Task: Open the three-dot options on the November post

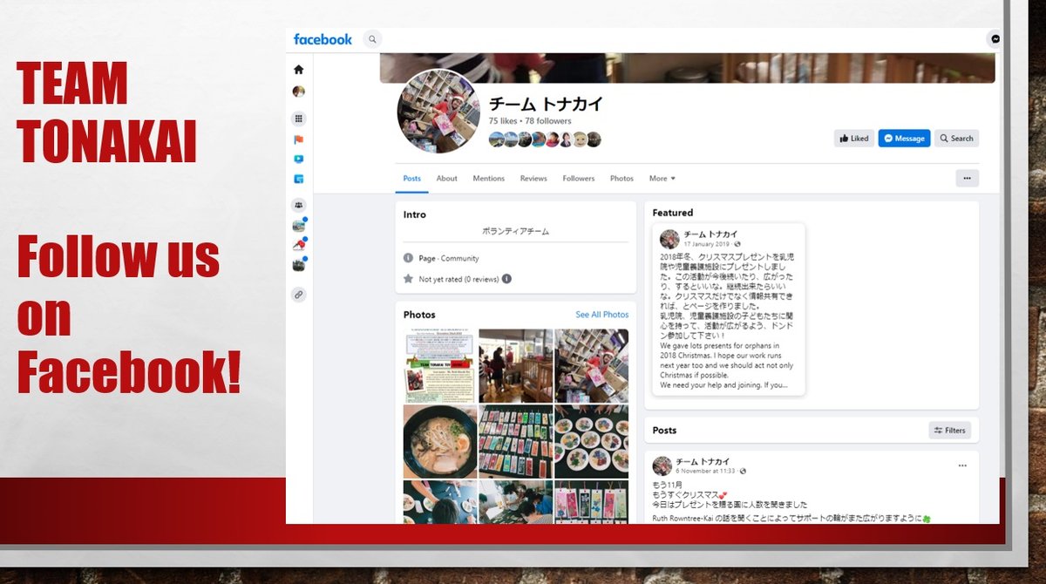Action: coord(962,465)
